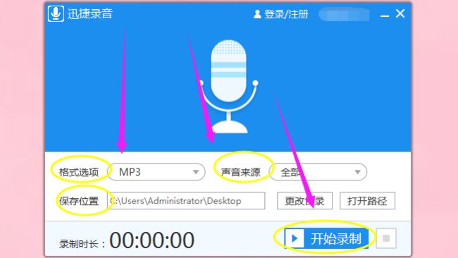Click the user avatar icon beside 登录/注册

click(257, 14)
